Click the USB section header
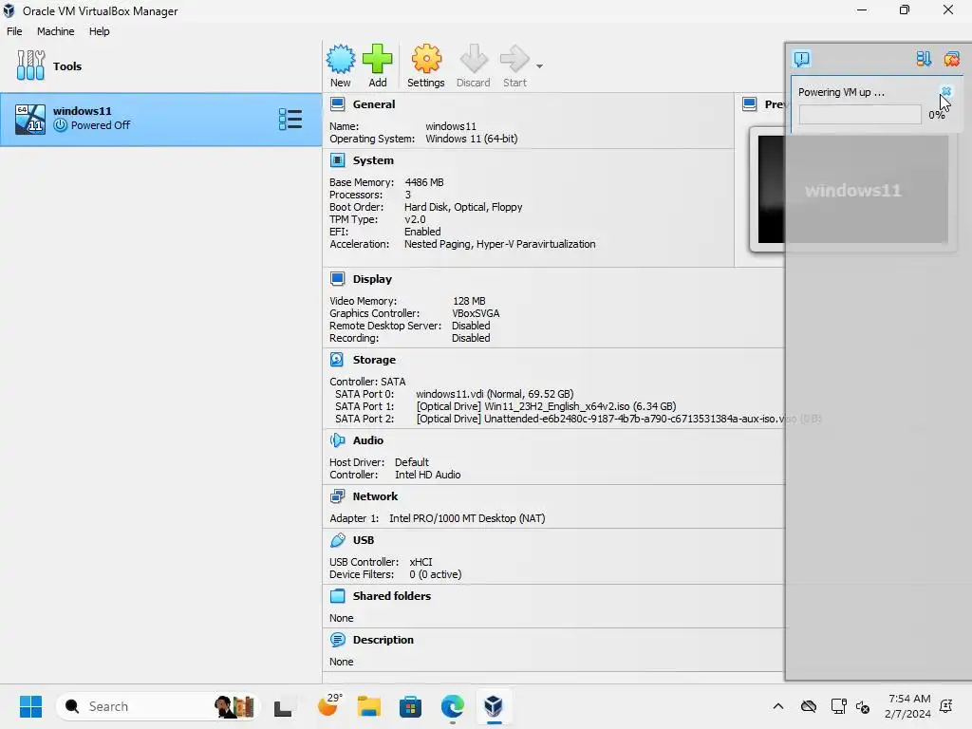The width and height of the screenshot is (972, 729). [364, 540]
